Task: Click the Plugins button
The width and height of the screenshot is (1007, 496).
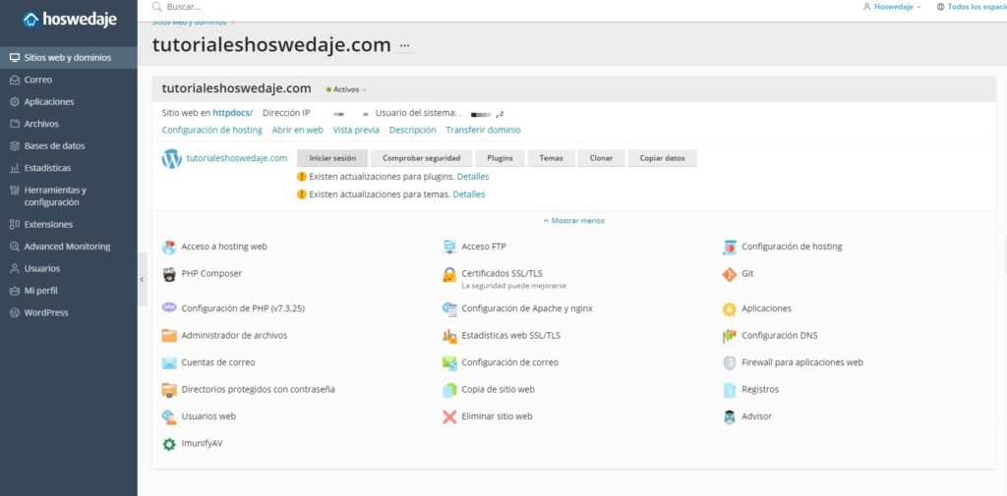Action: coord(500,158)
